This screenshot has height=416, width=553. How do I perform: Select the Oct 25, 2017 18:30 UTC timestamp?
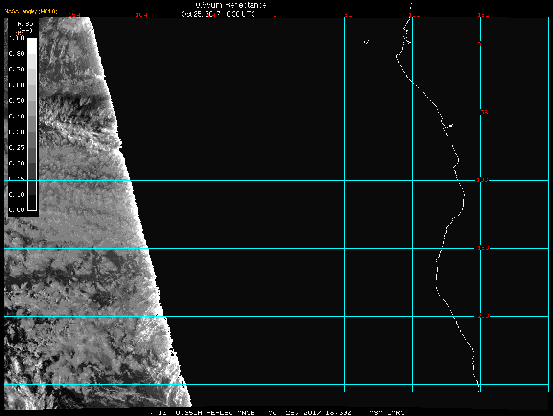pos(218,14)
